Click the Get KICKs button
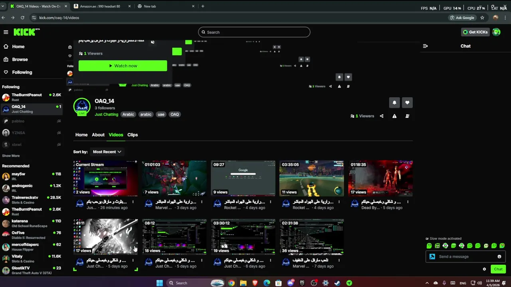 coord(475,32)
